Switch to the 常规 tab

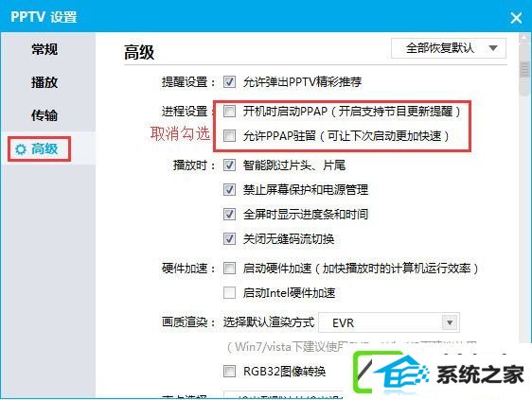tap(44, 49)
